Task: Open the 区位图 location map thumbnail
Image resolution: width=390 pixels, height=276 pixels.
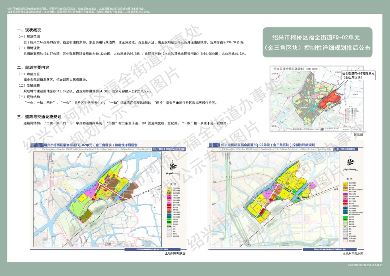Action: click(x=317, y=99)
